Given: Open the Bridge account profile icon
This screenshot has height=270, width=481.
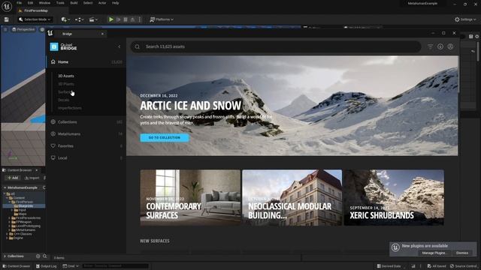Looking at the screenshot, I should pos(450,46).
